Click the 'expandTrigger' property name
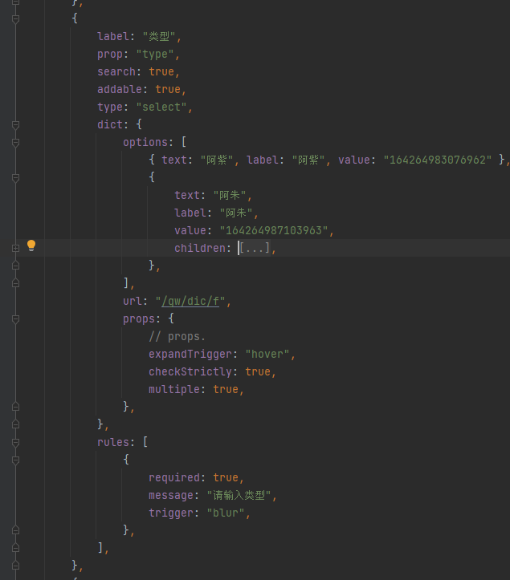Image resolution: width=510 pixels, height=580 pixels. click(190, 355)
